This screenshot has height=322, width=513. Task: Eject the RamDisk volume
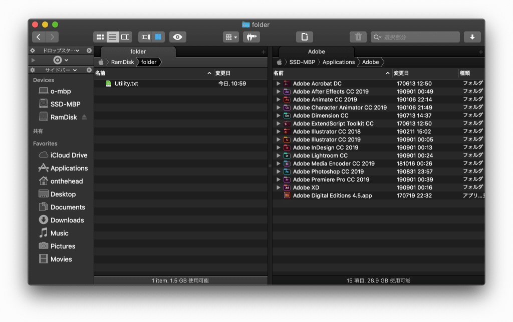(84, 117)
